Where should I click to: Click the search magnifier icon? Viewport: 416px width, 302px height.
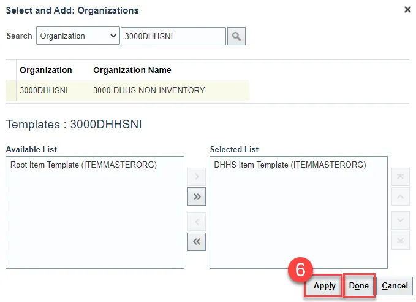[x=236, y=36]
